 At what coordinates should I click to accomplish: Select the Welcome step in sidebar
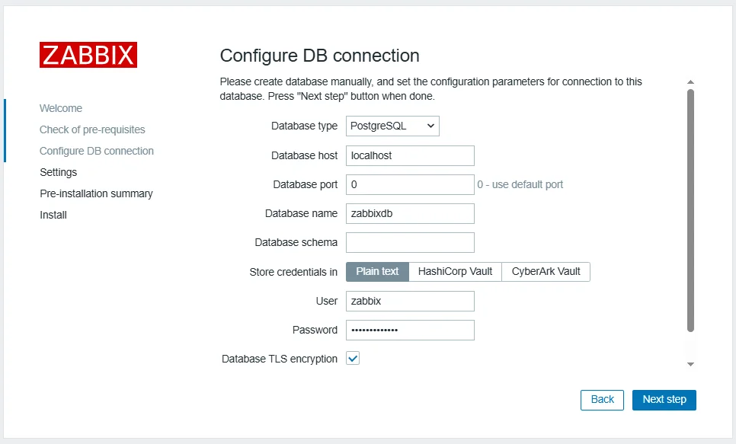(61, 108)
